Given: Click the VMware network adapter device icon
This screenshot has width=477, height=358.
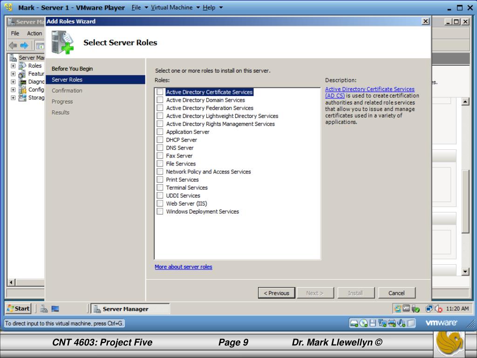Looking at the screenshot, I should pos(382,323).
